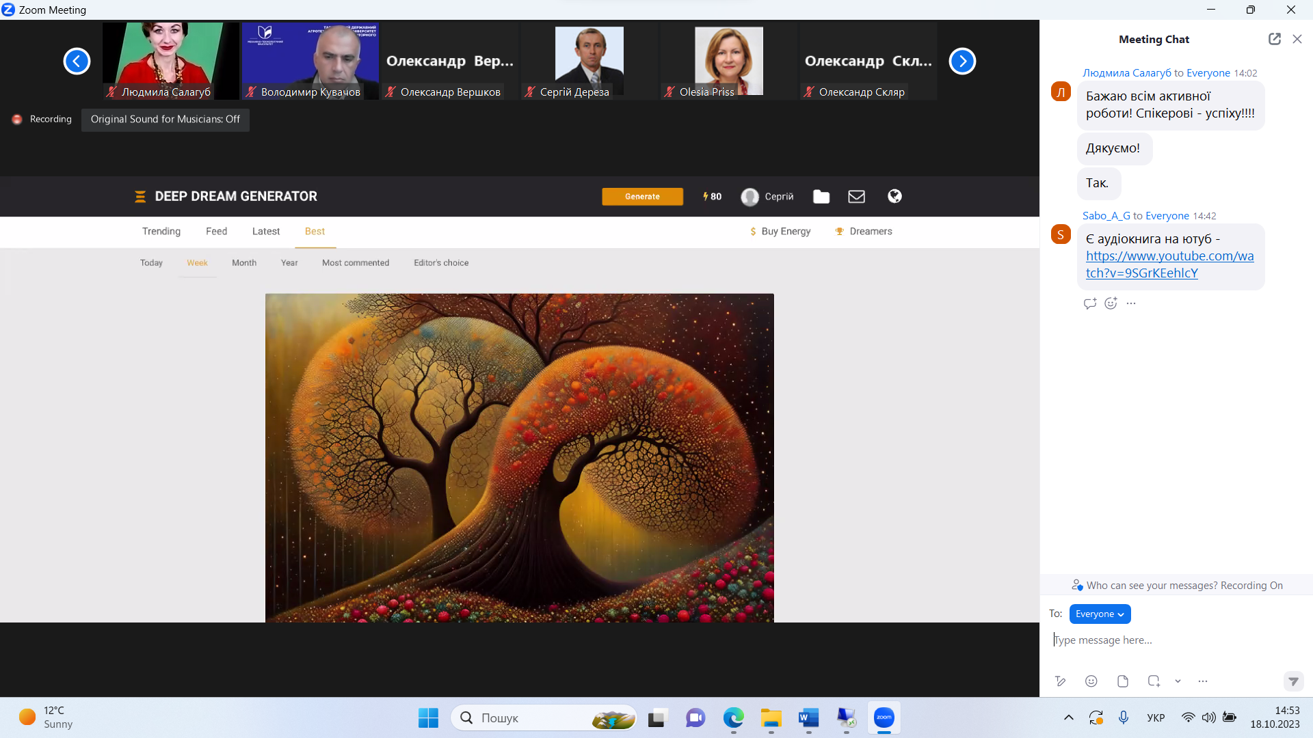Open the emoji picker in chat

coord(1091,681)
